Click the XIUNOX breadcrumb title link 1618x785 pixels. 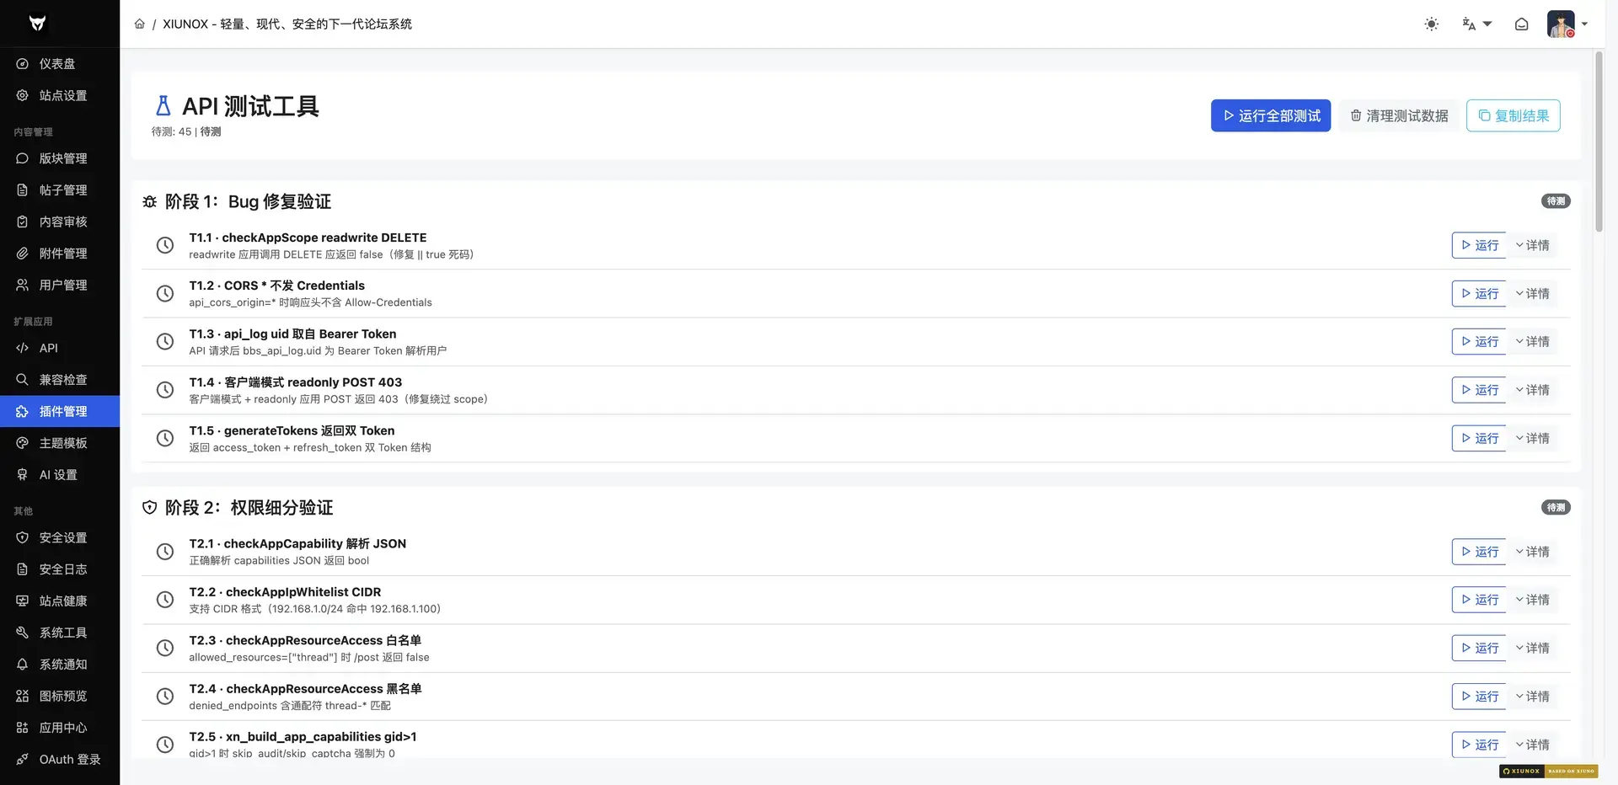click(287, 24)
